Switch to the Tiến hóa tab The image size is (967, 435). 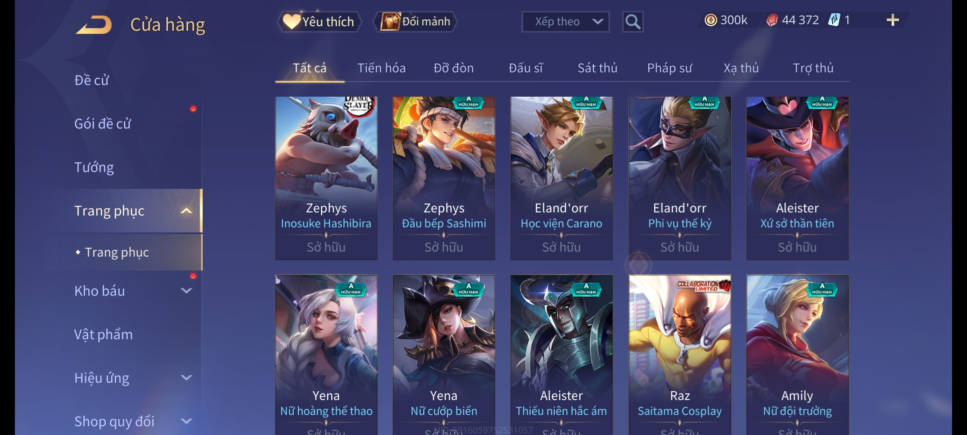pyautogui.click(x=382, y=68)
